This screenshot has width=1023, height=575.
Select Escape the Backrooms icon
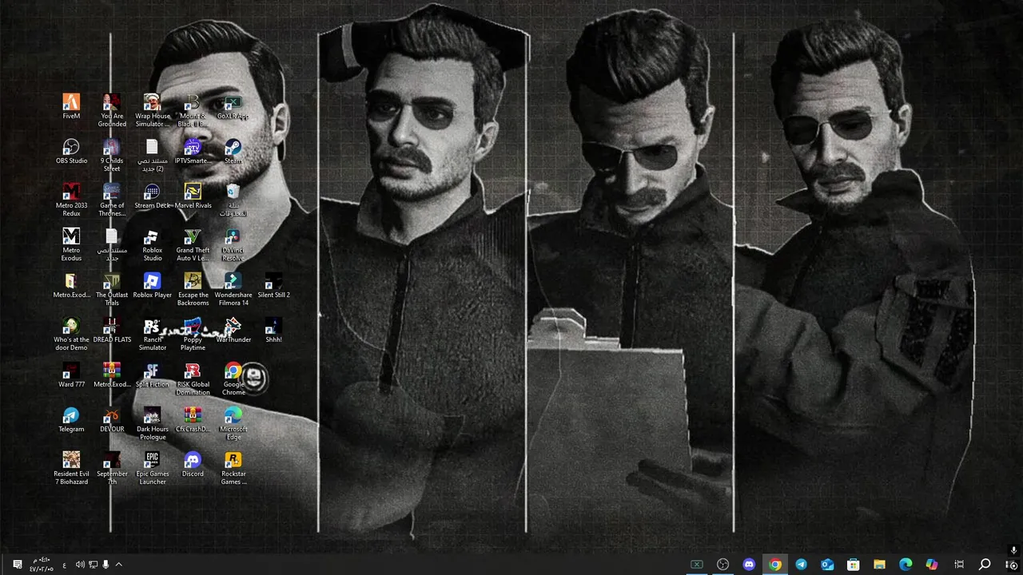[x=193, y=289]
